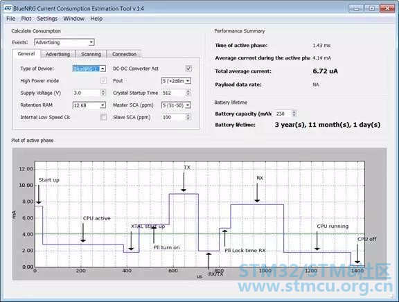Click the 4.14 mA average current value

(322, 58)
